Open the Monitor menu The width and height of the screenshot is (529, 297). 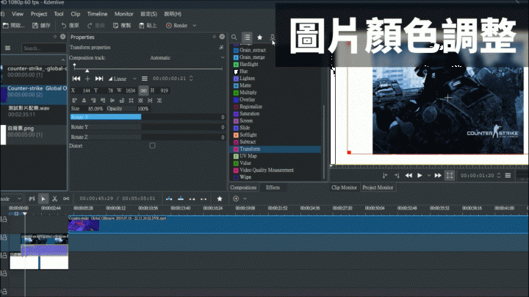124,14
